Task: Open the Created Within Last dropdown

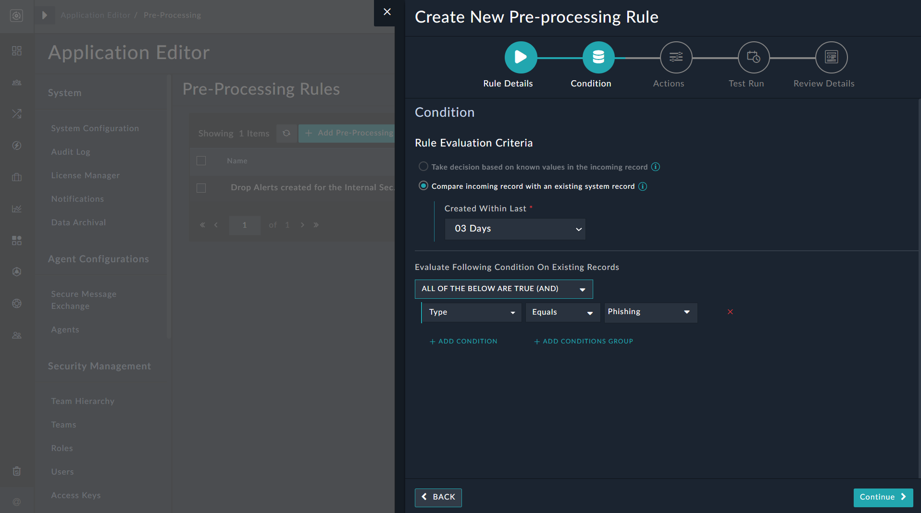Action: click(x=515, y=229)
